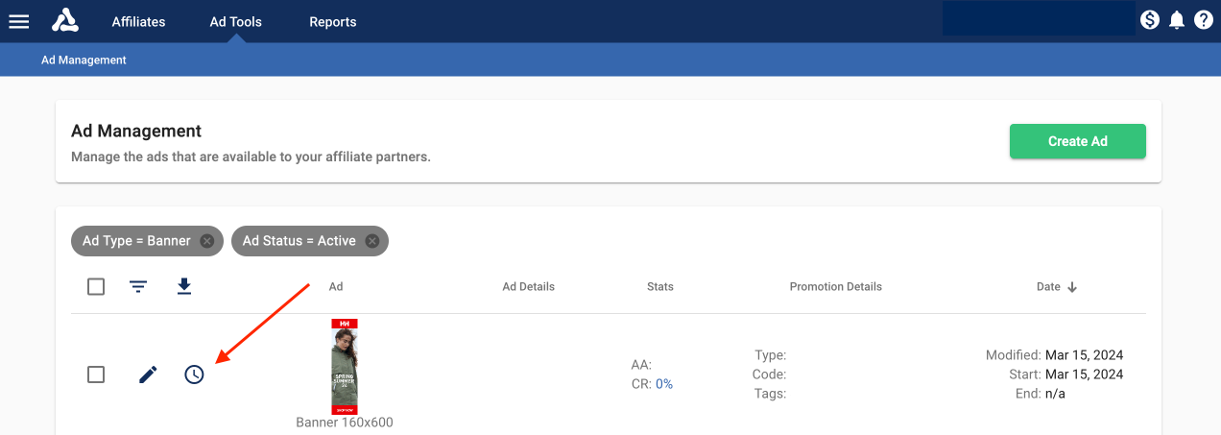This screenshot has width=1221, height=435.
Task: Tick the select-all checkbox in header
Action: (96, 286)
